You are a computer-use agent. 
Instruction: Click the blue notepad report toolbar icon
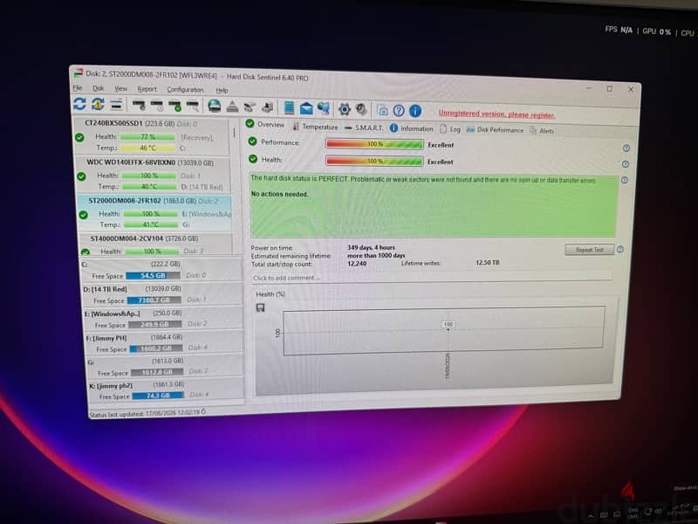289,107
